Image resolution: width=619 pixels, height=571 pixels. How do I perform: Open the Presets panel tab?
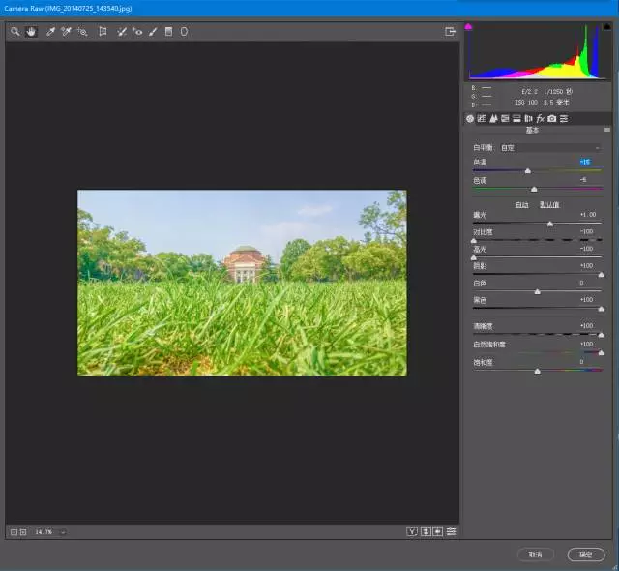[564, 118]
